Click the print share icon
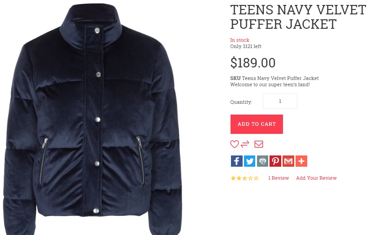Image resolution: width=370 pixels, height=235 pixels. click(x=262, y=161)
